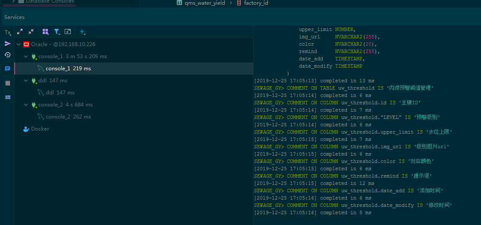Click the Collapse All arrows icon
The height and width of the screenshot is (225, 481).
tap(31, 31)
